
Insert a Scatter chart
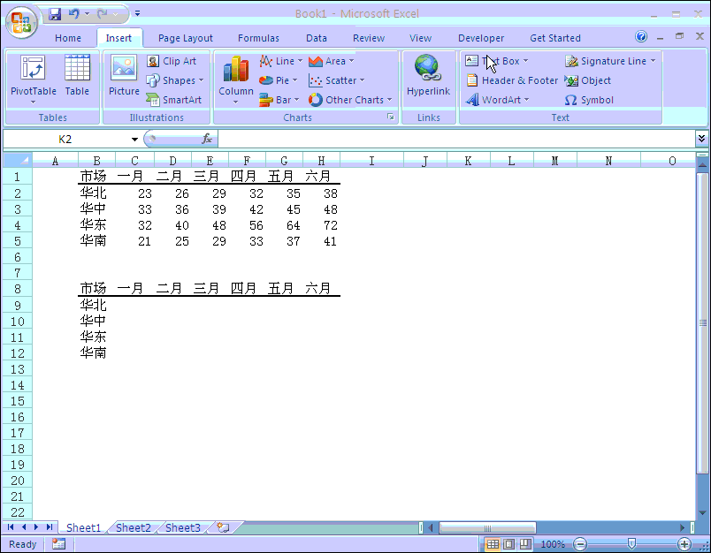(336, 80)
